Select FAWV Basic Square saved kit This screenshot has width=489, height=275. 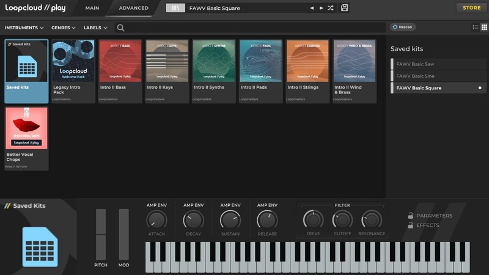tap(438, 88)
